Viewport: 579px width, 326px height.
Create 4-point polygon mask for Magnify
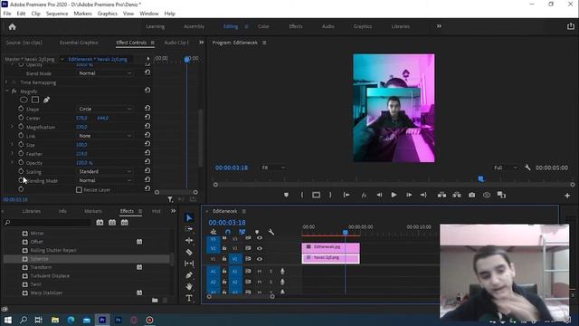click(35, 100)
